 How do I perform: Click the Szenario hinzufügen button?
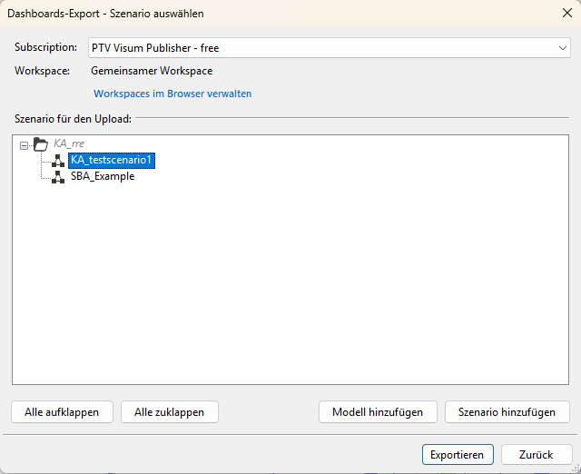[507, 411]
